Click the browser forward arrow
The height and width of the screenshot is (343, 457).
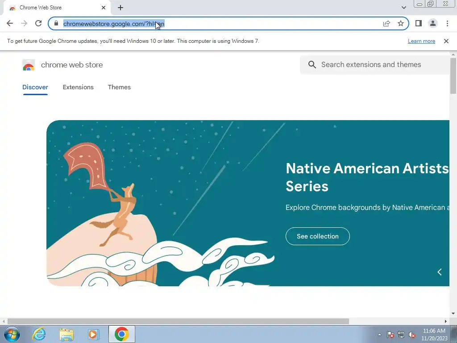(24, 23)
